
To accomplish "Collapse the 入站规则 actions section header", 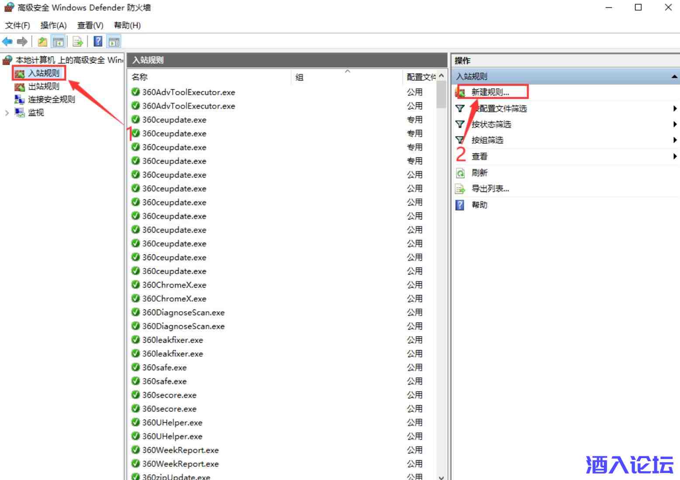I will point(674,77).
